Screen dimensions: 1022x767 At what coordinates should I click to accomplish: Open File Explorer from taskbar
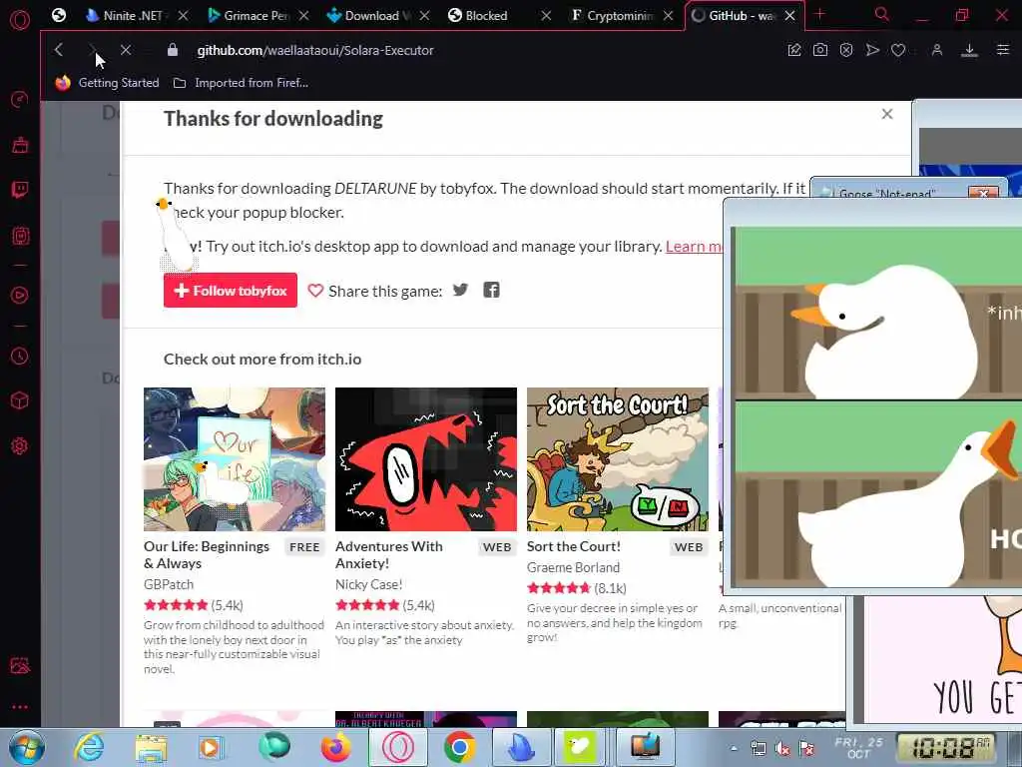151,747
